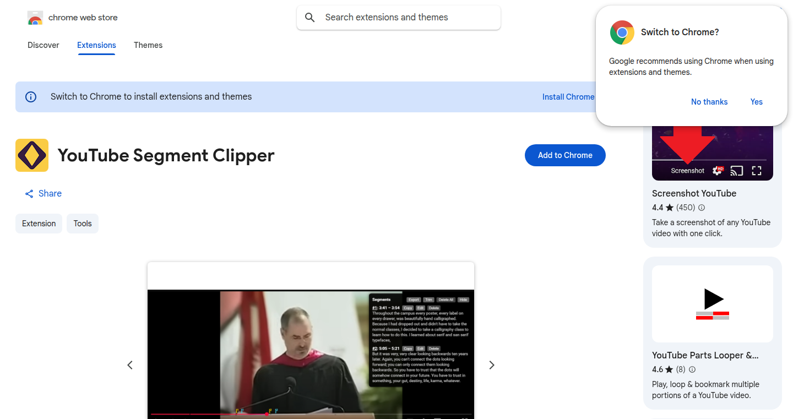Select the Tools category chip

83,224
